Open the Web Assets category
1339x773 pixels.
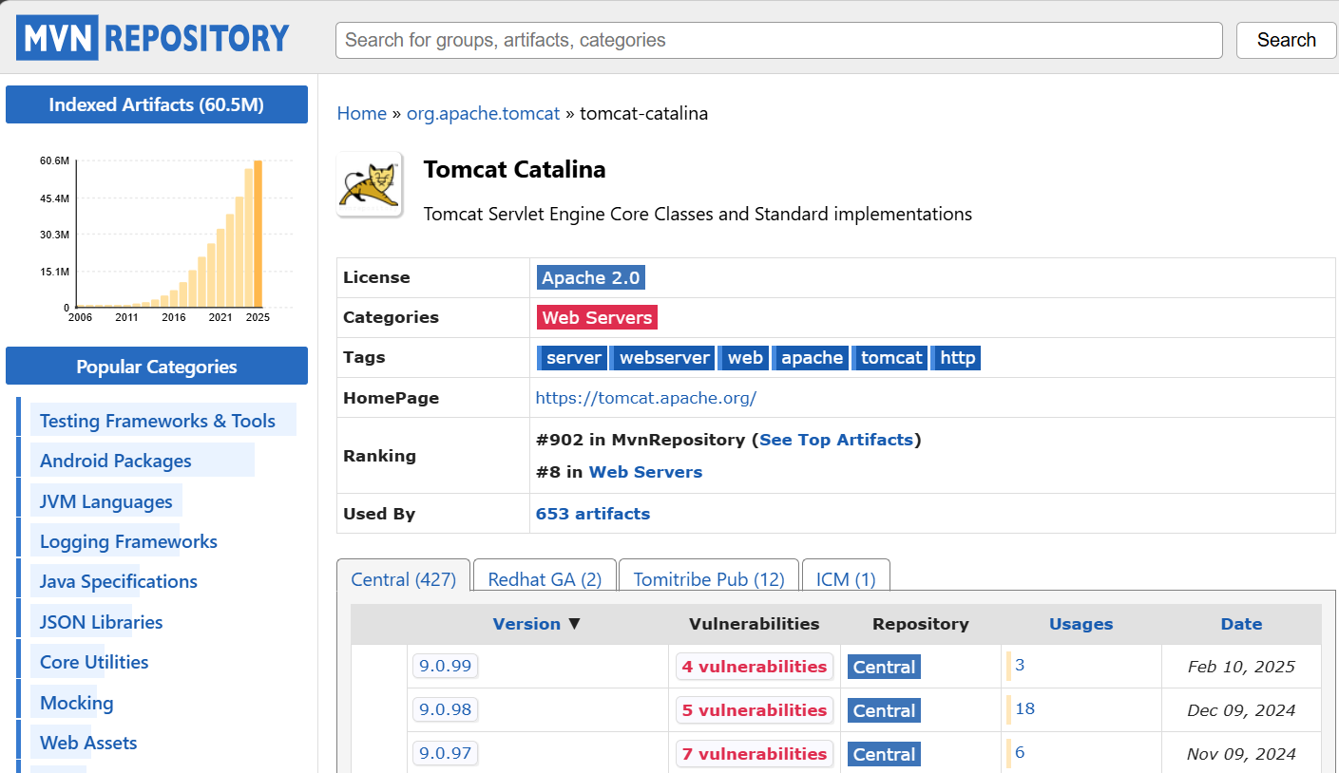click(88, 743)
